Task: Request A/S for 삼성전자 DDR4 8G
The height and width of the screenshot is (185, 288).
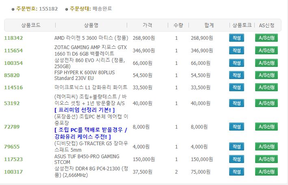Action: click(x=266, y=172)
